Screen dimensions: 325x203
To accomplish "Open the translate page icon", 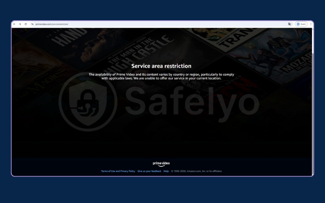I will point(290,24).
